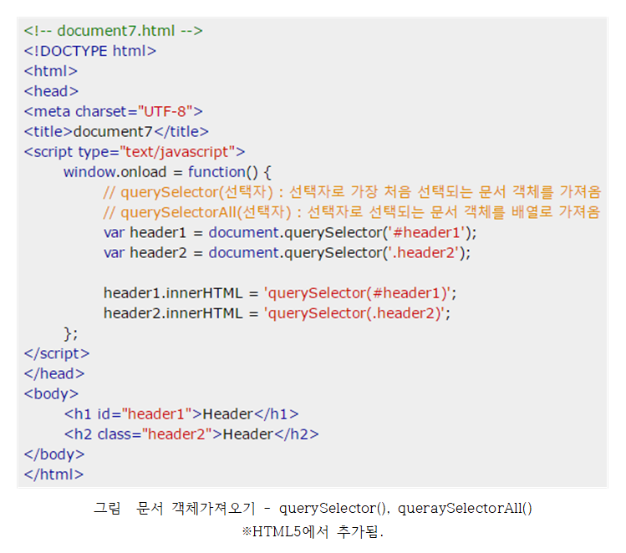Click the note '※HTML5에서 추가됨.'

313,531
